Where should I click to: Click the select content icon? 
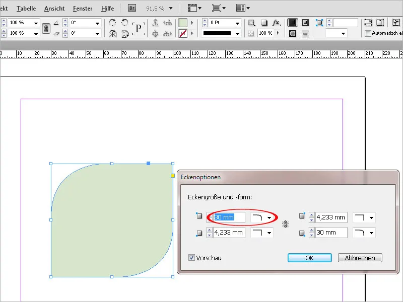[155, 33]
